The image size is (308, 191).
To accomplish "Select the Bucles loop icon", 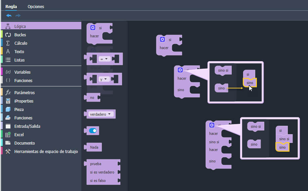I will coord(8,35).
